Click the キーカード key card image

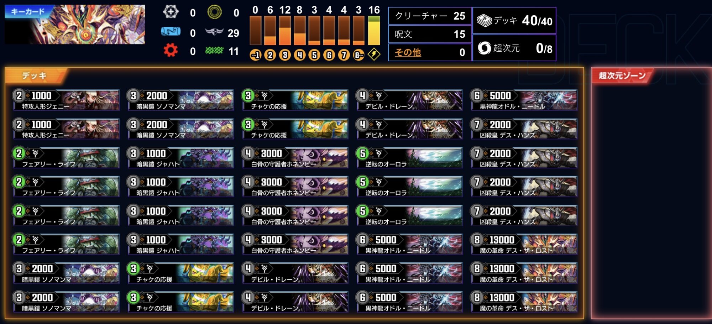tap(75, 24)
